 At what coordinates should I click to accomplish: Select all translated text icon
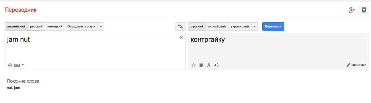click(201, 65)
